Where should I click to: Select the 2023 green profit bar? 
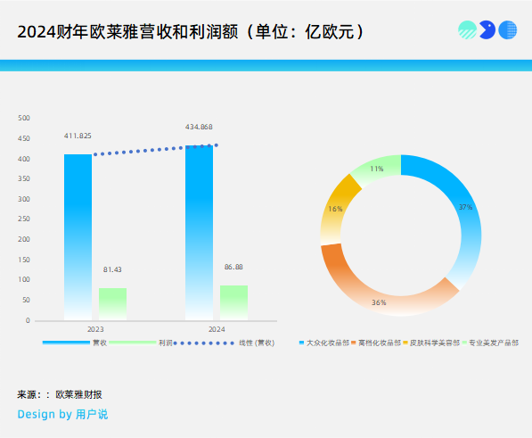point(112,304)
